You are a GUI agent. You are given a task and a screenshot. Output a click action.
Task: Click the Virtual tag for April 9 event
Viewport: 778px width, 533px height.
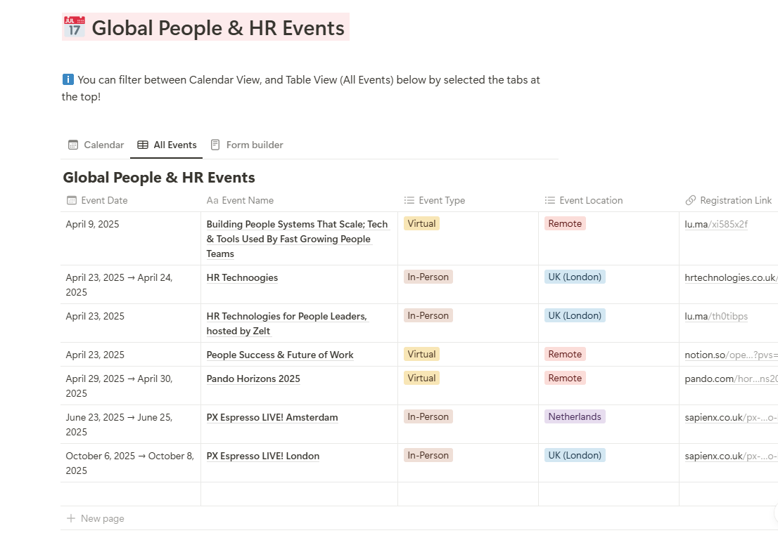click(x=421, y=223)
